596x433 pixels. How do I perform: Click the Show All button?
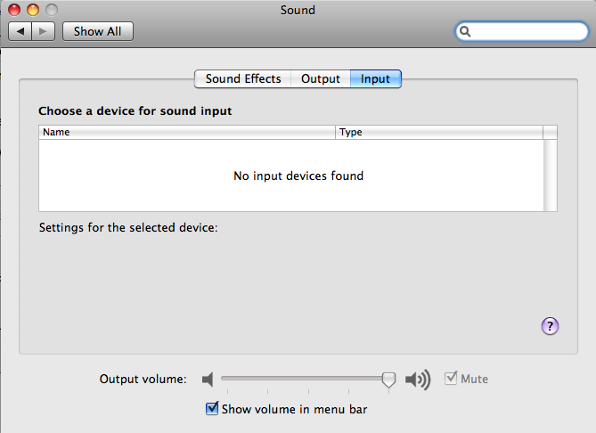tap(98, 31)
